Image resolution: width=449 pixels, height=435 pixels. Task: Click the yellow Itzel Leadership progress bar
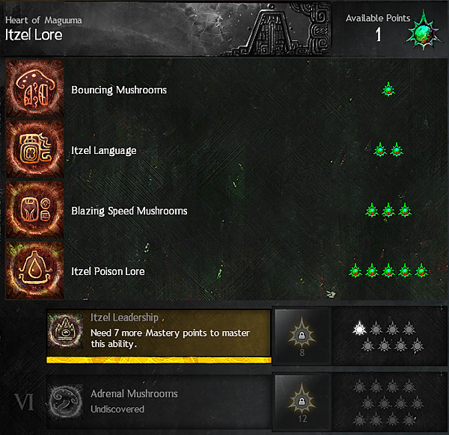pyautogui.click(x=159, y=360)
